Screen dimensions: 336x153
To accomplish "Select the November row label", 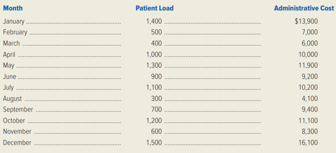I will 17,132.
